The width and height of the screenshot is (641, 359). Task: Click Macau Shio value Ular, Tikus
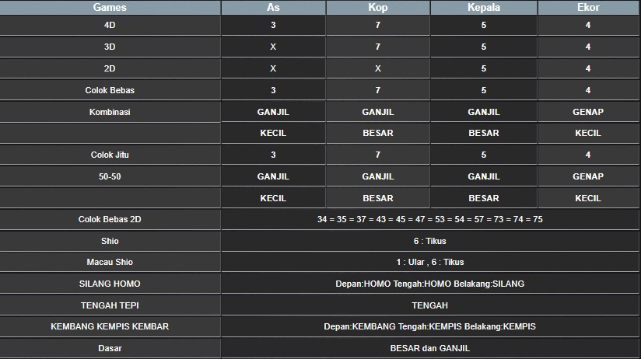[x=430, y=262]
